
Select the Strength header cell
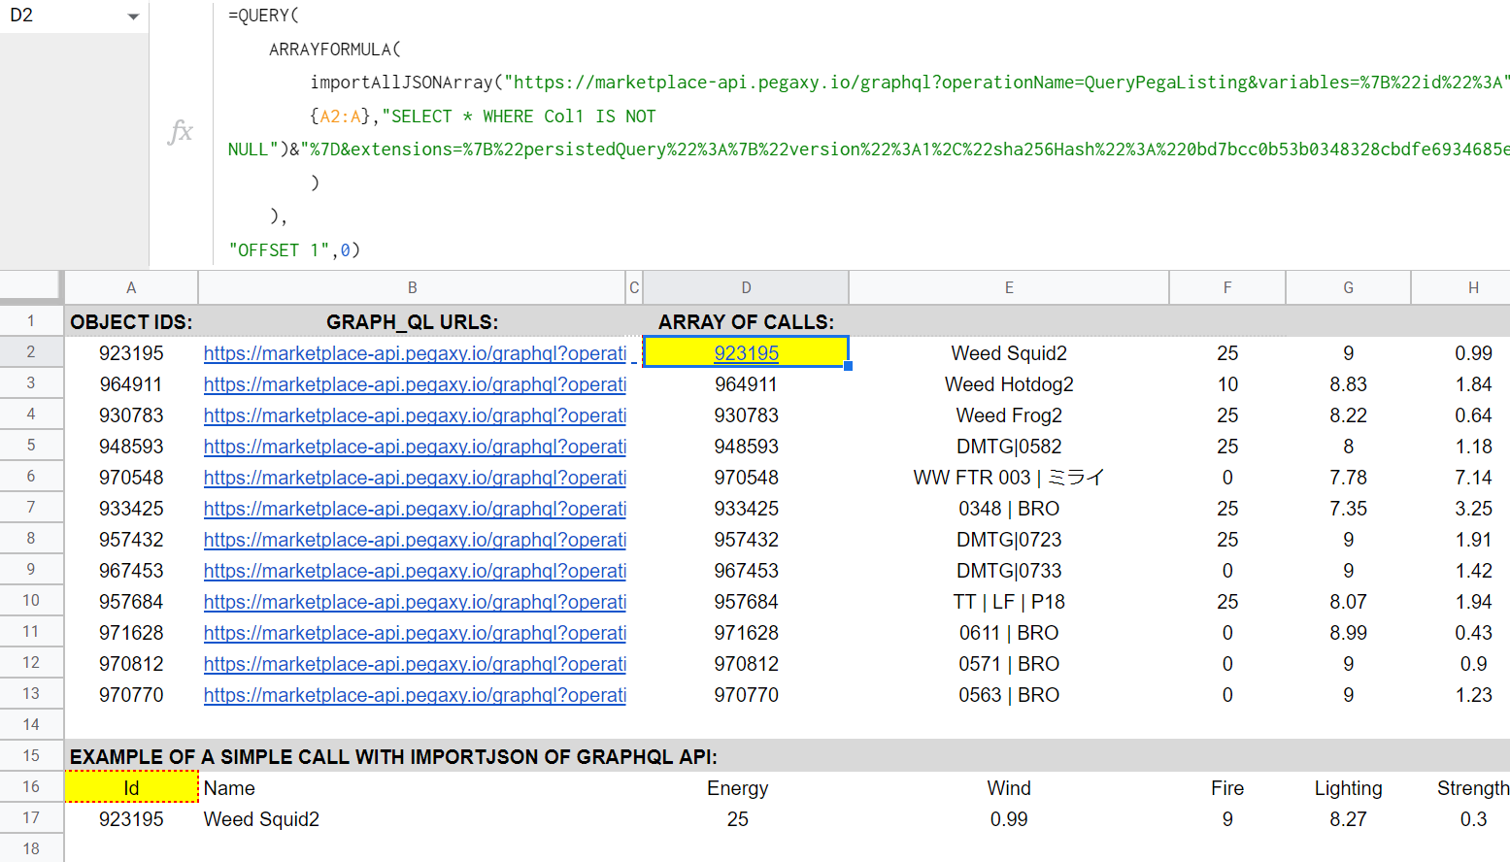pos(1460,788)
